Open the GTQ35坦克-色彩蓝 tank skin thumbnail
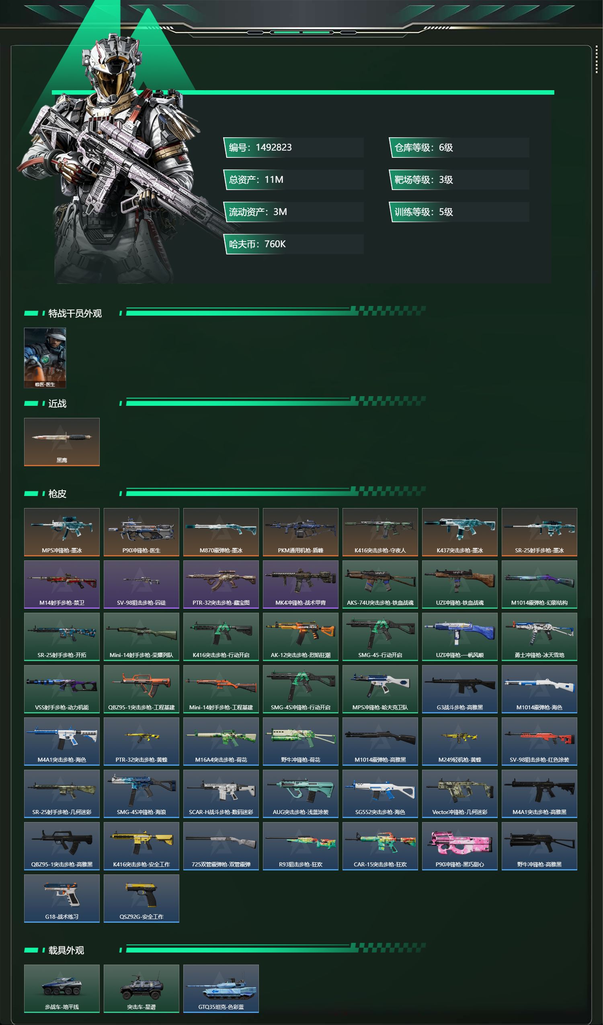Viewport: 603px width, 1025px height. [x=221, y=989]
